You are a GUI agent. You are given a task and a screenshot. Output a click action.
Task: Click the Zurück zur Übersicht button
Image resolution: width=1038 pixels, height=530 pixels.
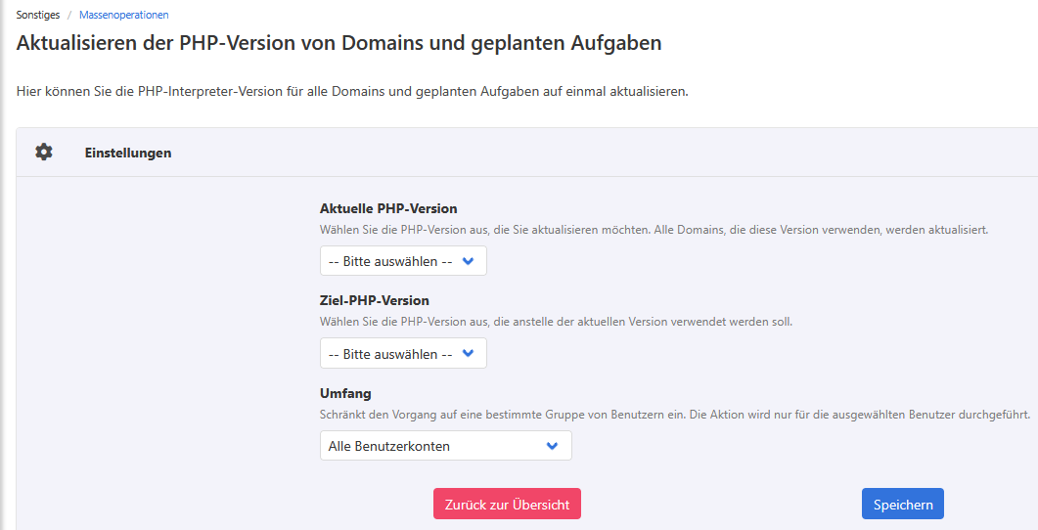coord(507,505)
